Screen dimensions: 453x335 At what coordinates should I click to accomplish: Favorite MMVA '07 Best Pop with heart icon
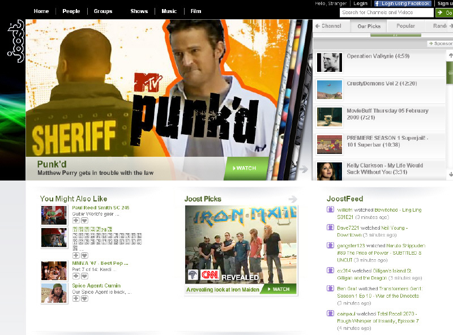[84, 276]
